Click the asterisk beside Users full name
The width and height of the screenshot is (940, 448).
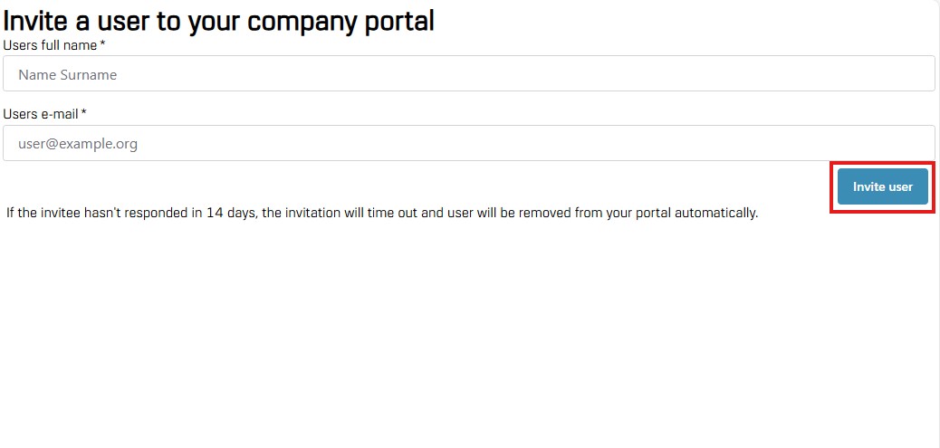click(103, 44)
